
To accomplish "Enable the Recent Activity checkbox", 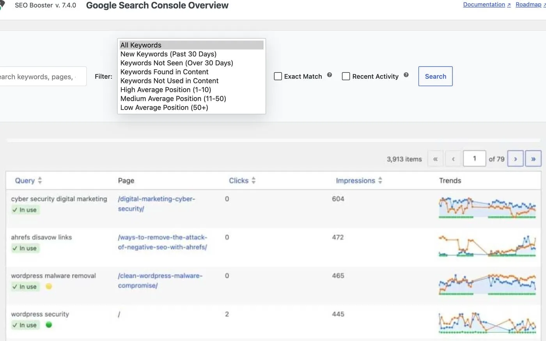I will tap(346, 76).
